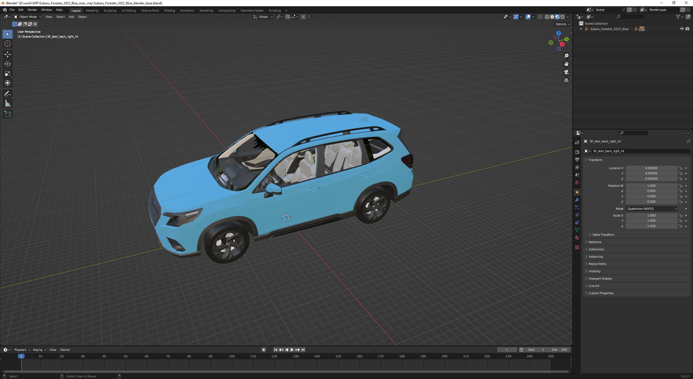Viewport: 693px width, 379px height.
Task: Open the World properties tab
Action: tap(577, 182)
